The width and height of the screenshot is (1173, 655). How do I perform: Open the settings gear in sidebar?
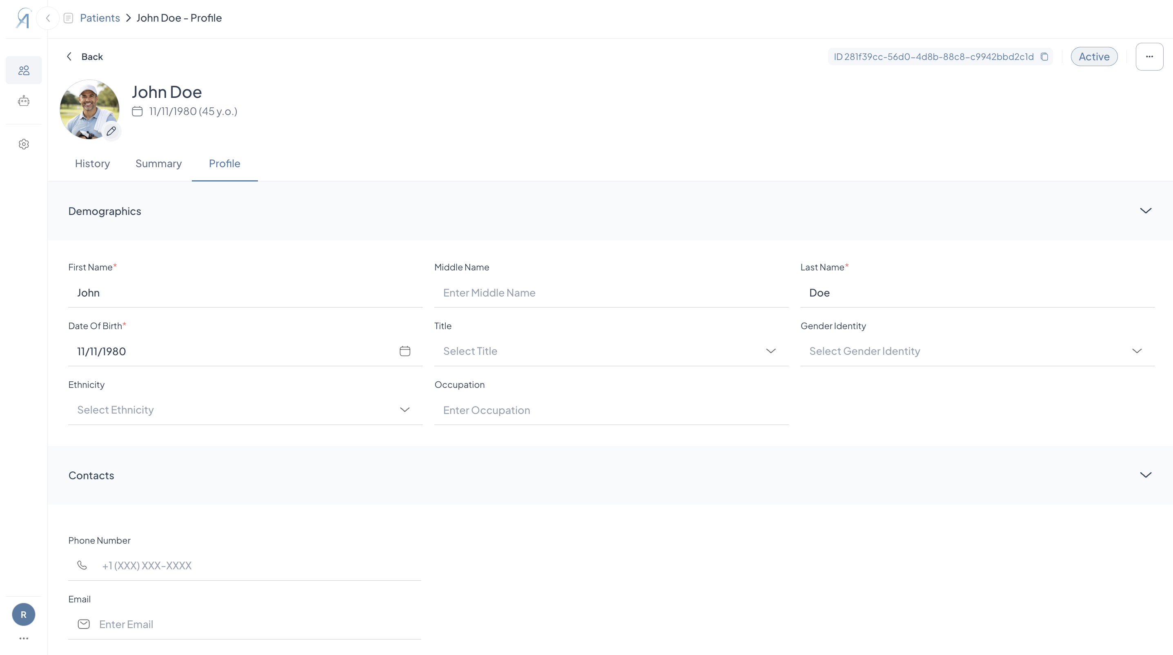click(x=24, y=144)
